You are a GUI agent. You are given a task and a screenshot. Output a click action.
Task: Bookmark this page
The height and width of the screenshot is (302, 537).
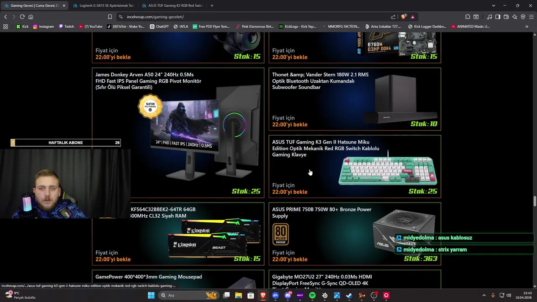(109, 17)
